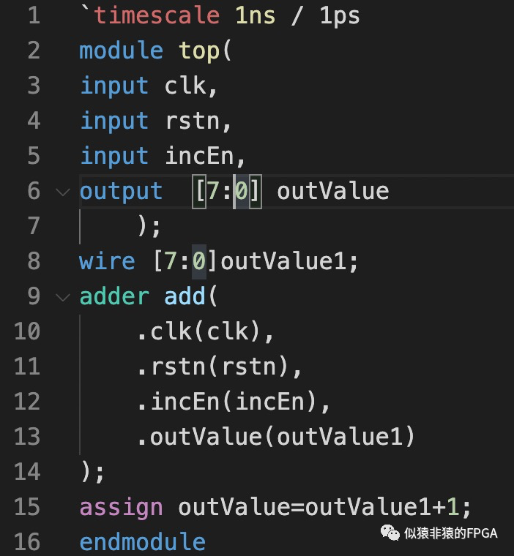This screenshot has height=556, width=514.
Task: Click the instance name add on line 9
Action: click(x=185, y=296)
